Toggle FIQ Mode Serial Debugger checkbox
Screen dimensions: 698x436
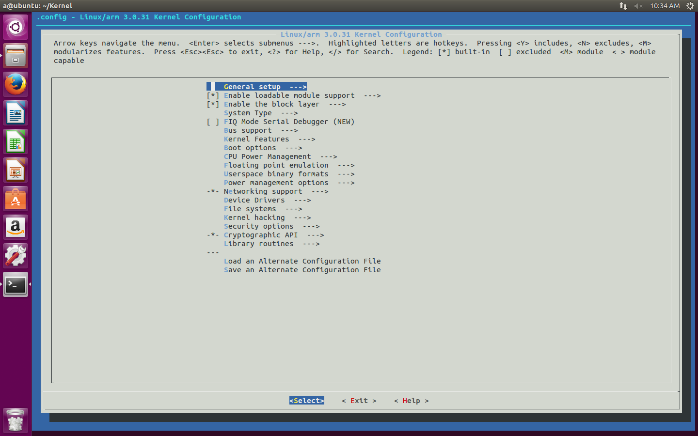click(x=213, y=122)
